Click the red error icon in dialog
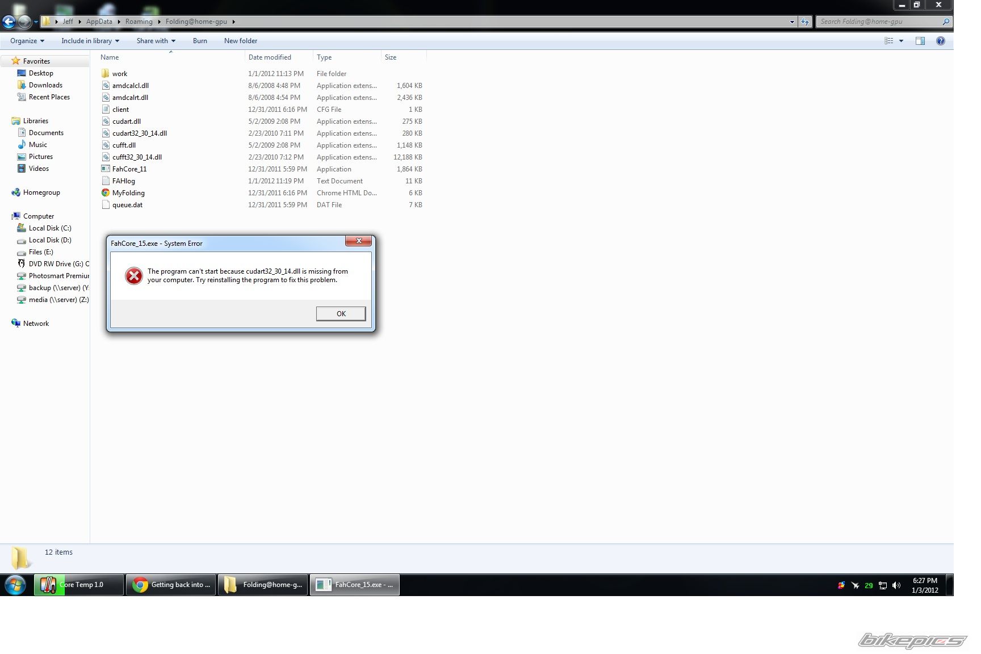981x654 pixels. [134, 276]
